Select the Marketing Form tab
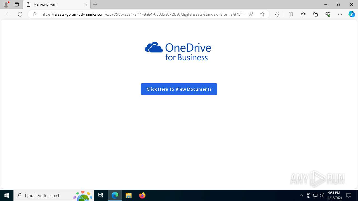 point(57,4)
